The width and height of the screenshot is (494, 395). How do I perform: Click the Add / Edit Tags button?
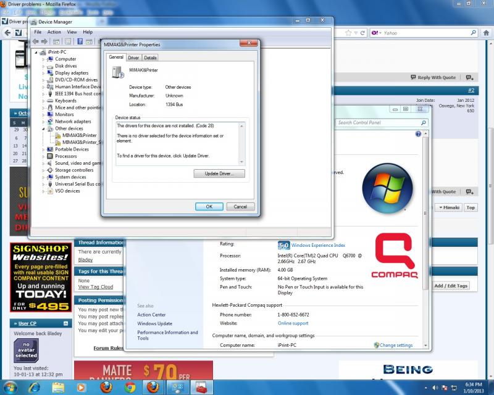(451, 286)
